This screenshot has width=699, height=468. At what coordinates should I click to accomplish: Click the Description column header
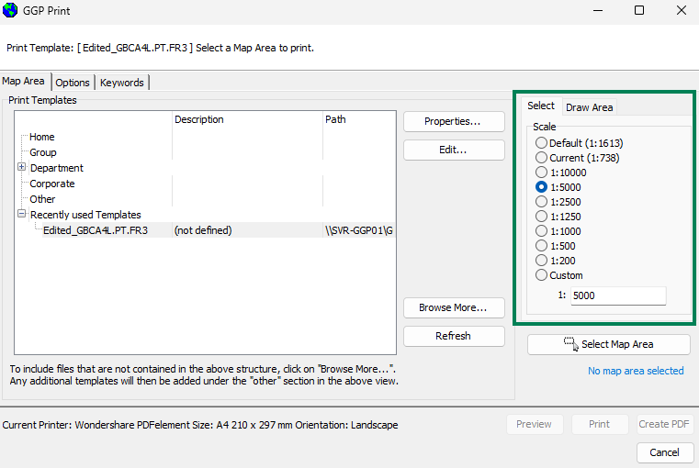pyautogui.click(x=247, y=119)
